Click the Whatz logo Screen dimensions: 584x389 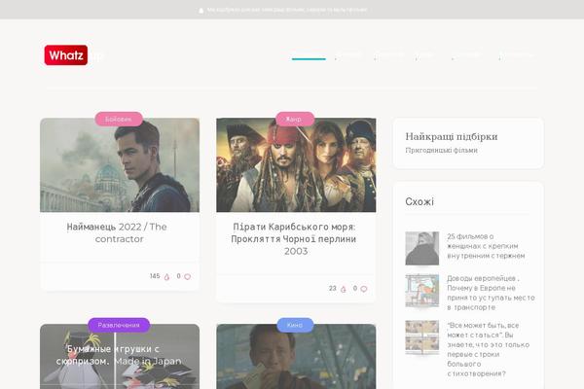[66, 55]
